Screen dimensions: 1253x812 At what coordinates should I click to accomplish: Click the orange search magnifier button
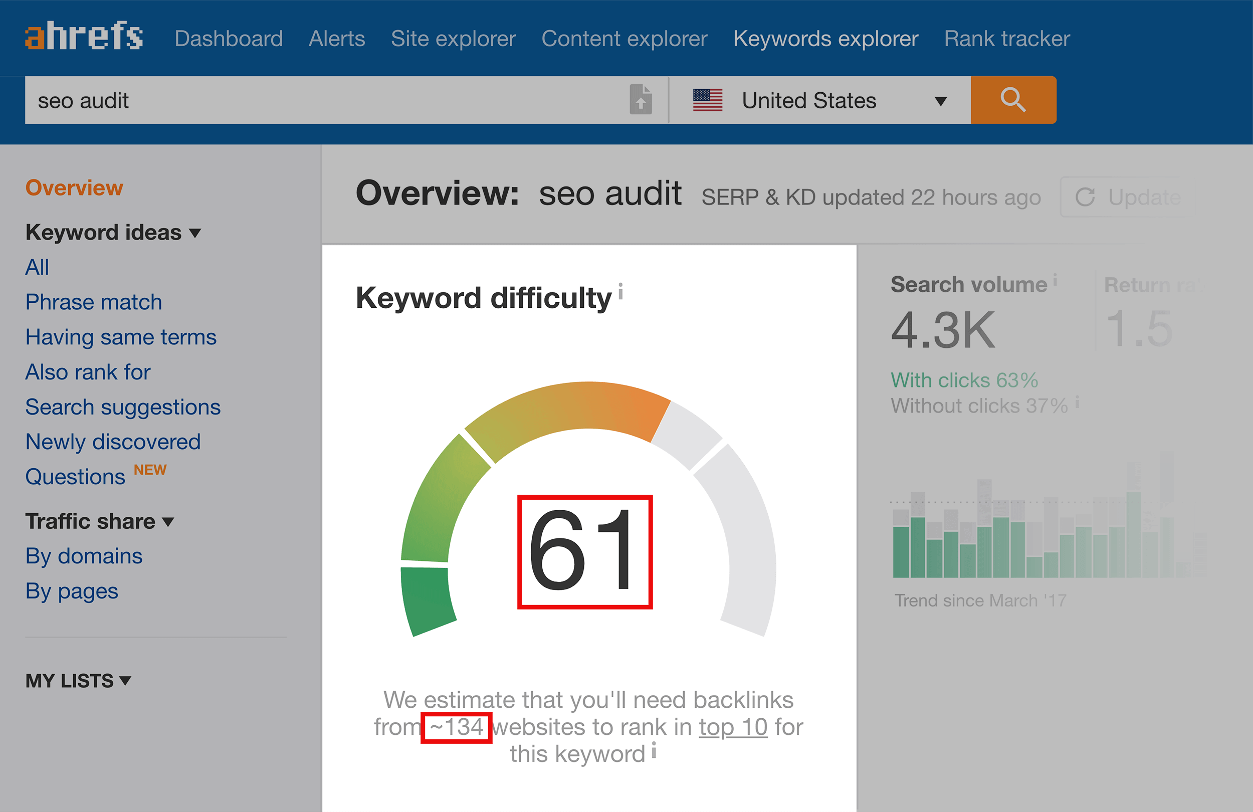(x=1013, y=100)
